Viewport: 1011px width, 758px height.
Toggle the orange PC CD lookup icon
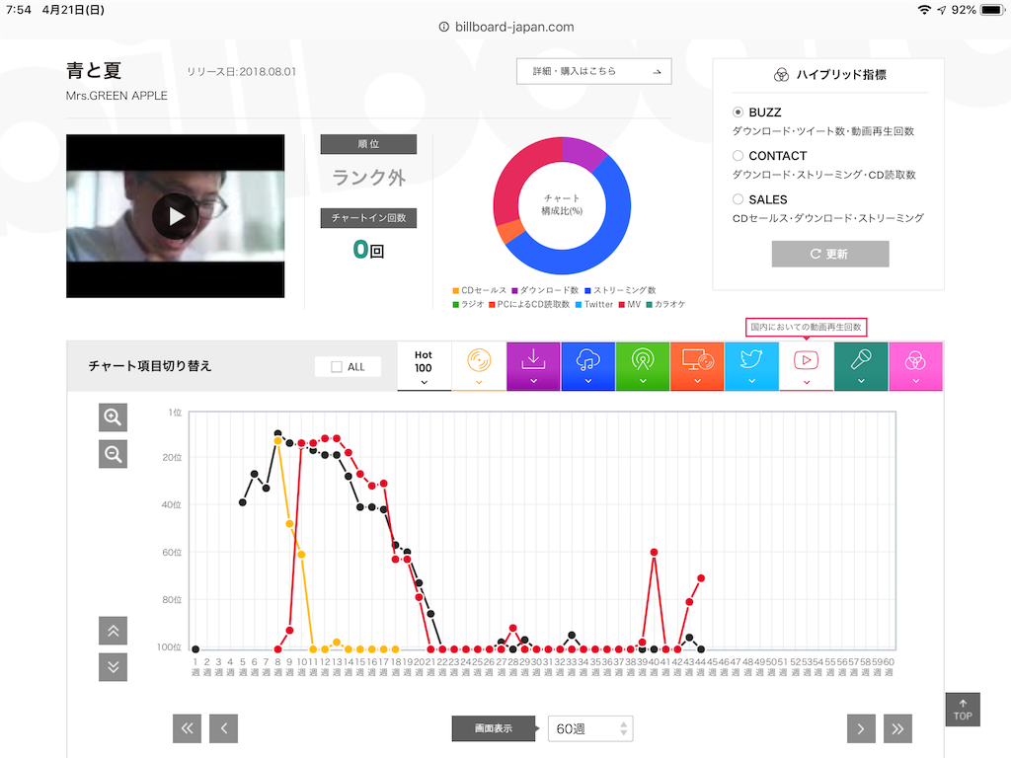click(x=697, y=367)
